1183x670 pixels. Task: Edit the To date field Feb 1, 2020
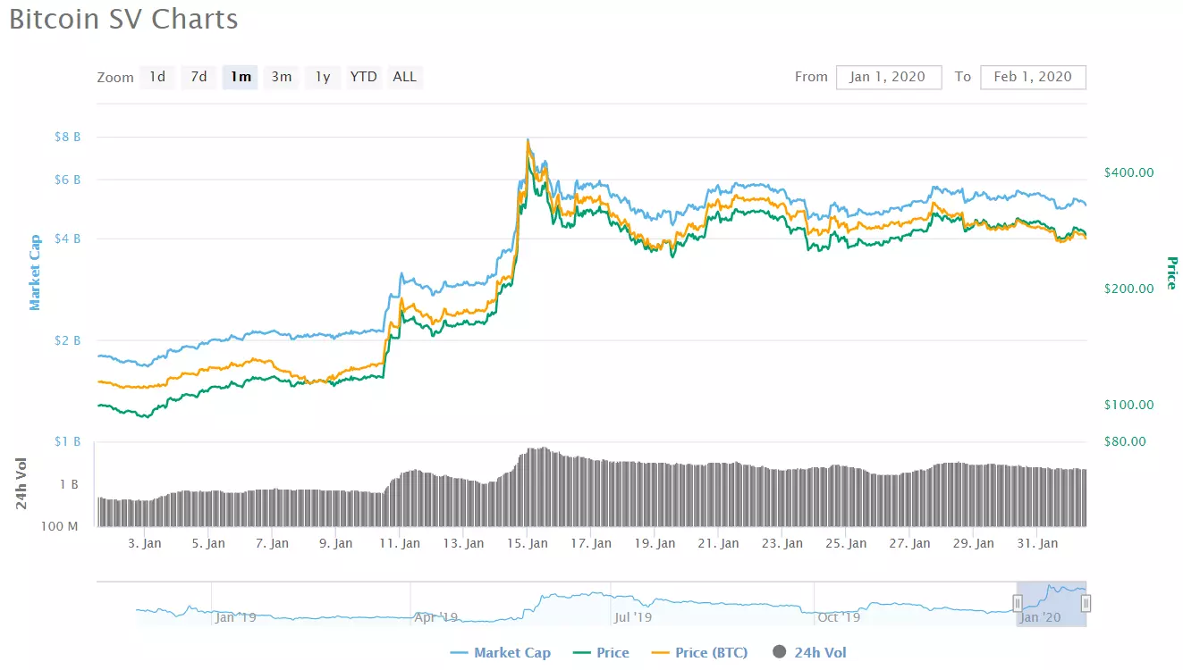1033,77
